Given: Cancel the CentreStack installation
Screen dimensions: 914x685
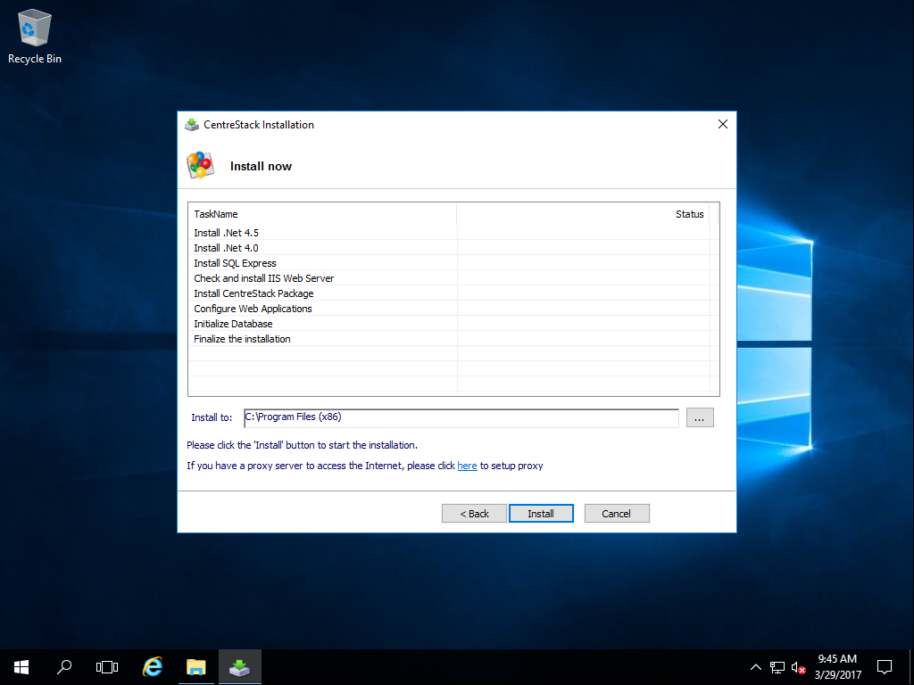Looking at the screenshot, I should 617,513.
